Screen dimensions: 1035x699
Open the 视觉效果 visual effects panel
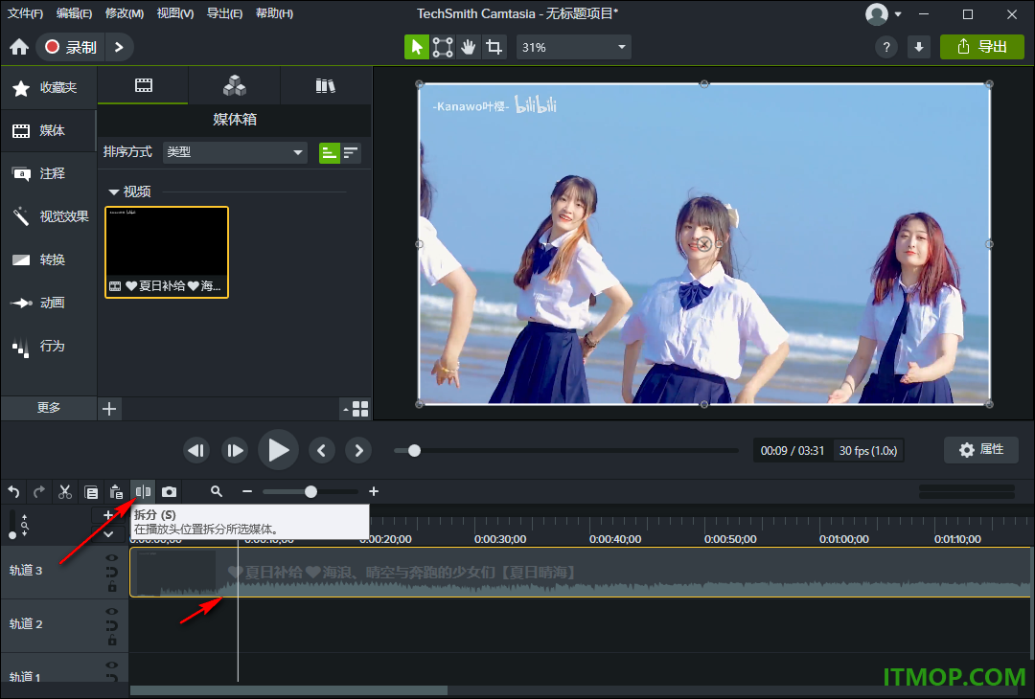49,216
